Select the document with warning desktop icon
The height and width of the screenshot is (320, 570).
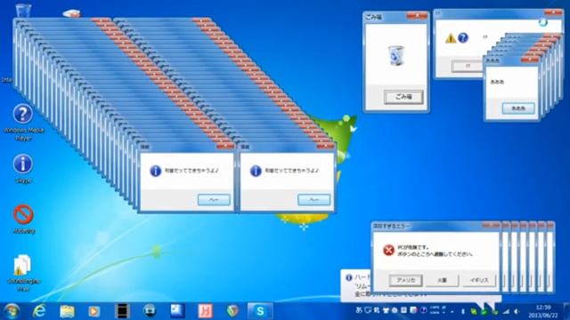[x=22, y=265]
